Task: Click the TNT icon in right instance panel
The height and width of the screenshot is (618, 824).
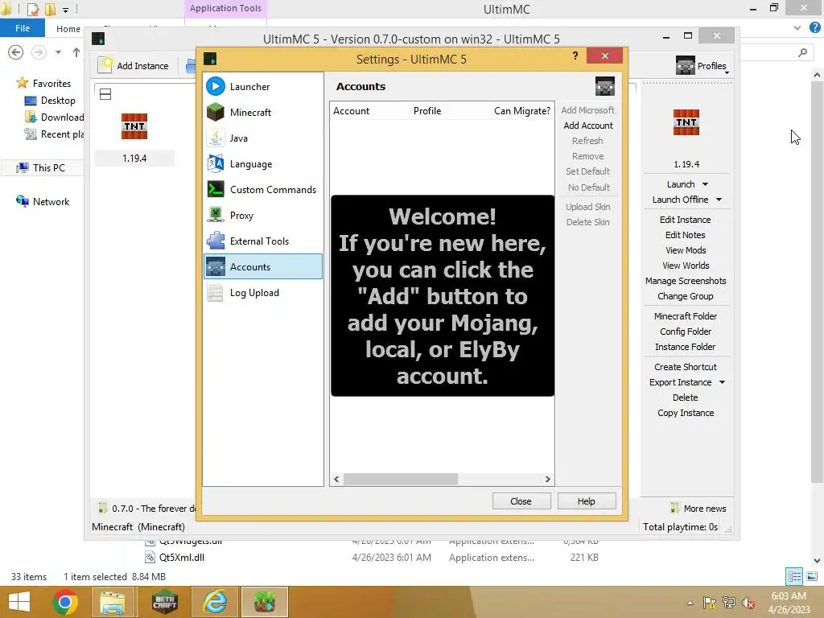Action: pyautogui.click(x=686, y=122)
